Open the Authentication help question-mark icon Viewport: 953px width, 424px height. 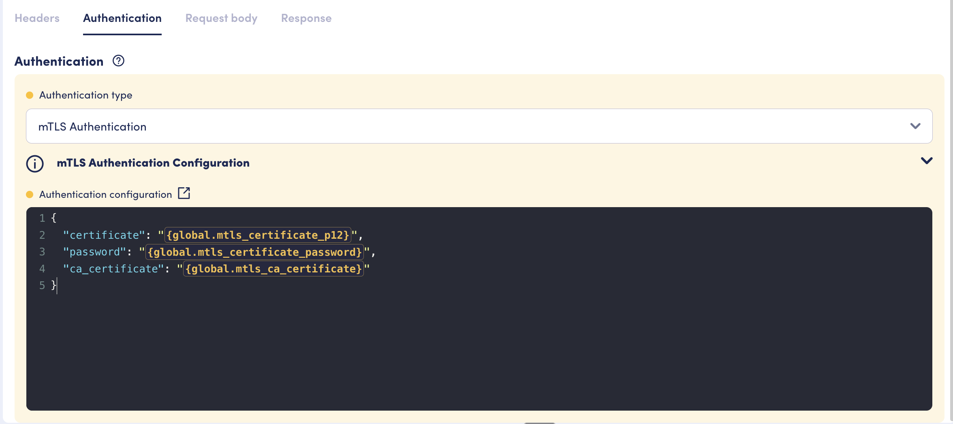click(x=118, y=61)
